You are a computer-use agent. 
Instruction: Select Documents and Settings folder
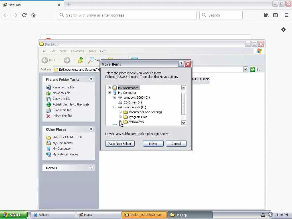coord(145,112)
